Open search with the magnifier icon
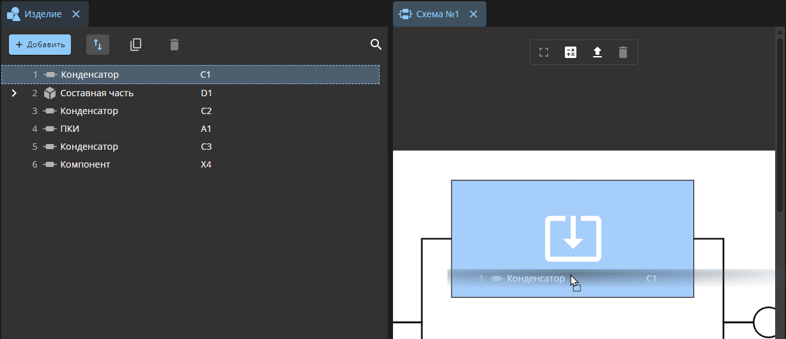Viewport: 786px width, 339px height. [376, 44]
